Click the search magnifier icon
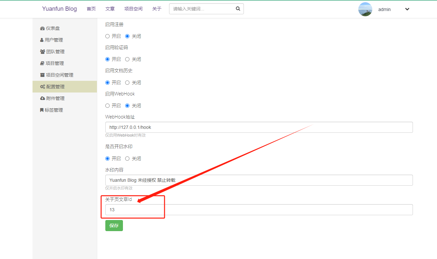The image size is (437, 259). [x=238, y=9]
